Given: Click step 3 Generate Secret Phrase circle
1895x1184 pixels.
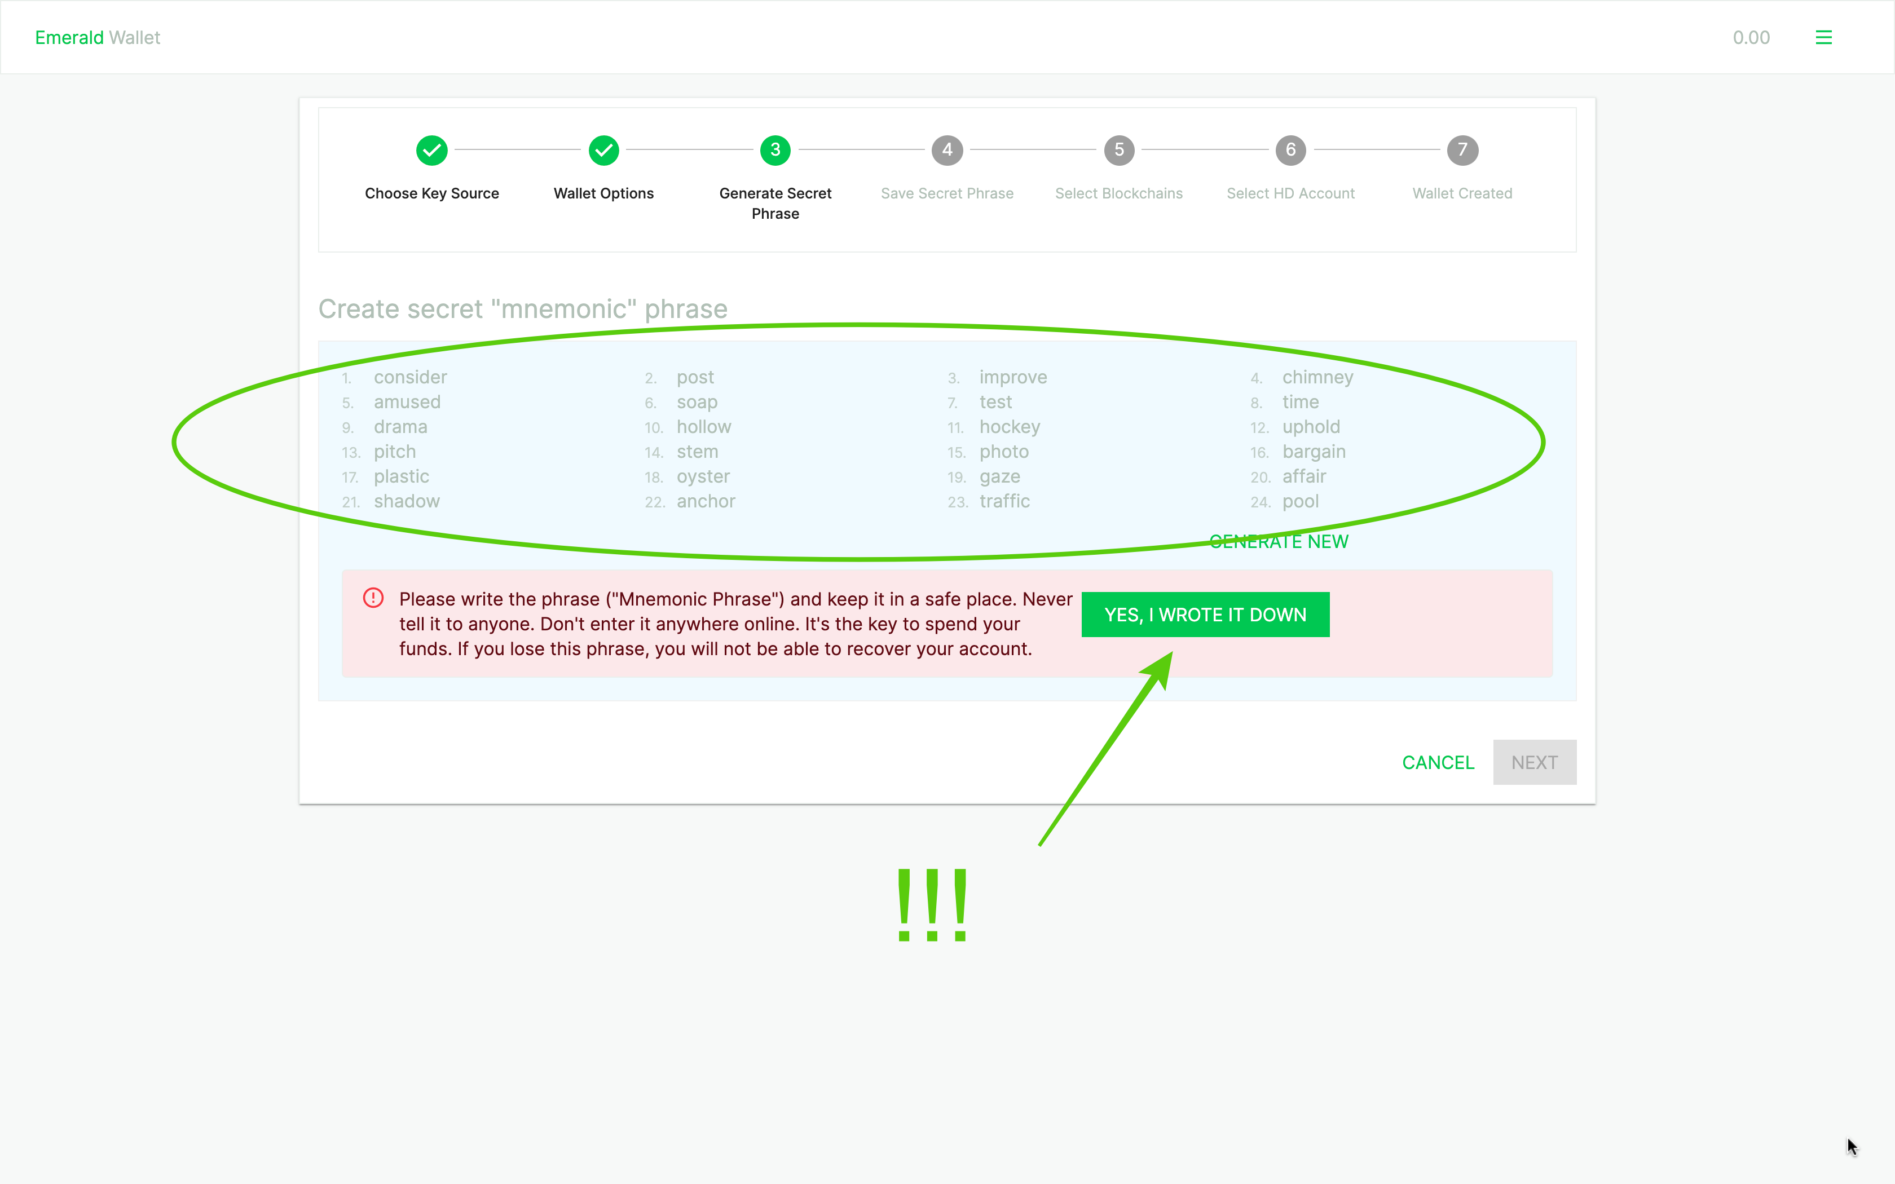Looking at the screenshot, I should coord(775,149).
